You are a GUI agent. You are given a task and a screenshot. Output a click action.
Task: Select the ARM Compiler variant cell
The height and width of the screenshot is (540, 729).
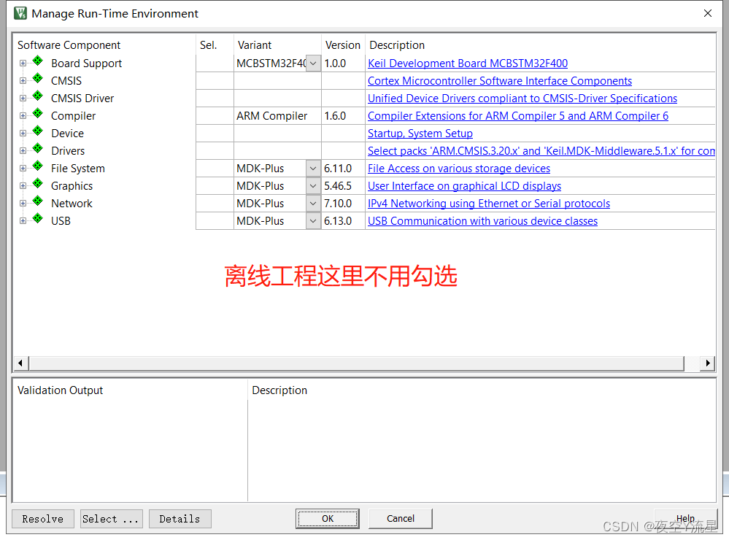277,116
